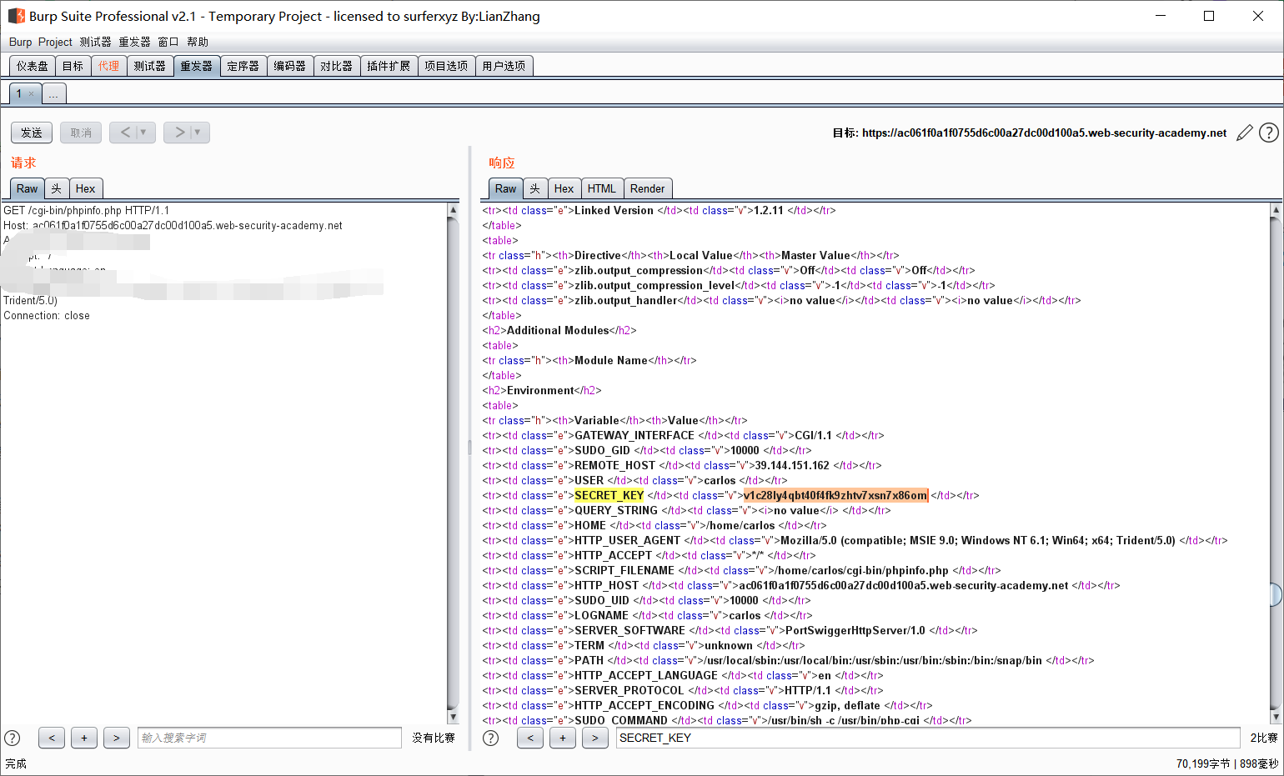Viewport: 1284px width, 776px height.
Task: Click the response pane vertical scrollbar
Action: tap(1276, 463)
